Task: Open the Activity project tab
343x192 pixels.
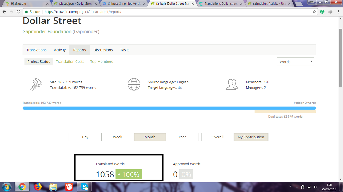Action: coord(60,50)
